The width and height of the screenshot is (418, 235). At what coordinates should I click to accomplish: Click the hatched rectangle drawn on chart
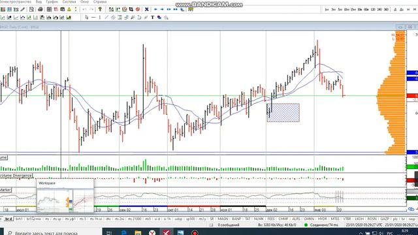click(283, 113)
